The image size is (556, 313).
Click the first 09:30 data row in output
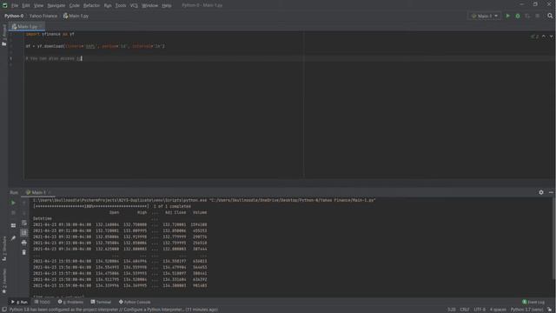coord(120,224)
